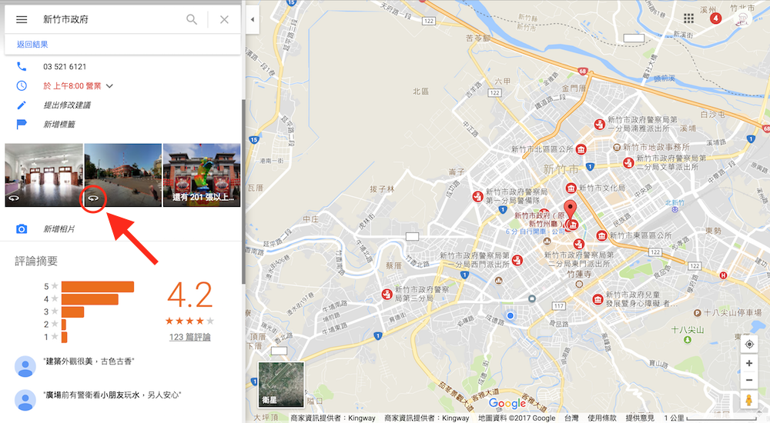Switch to 衛星 satellite view thumbnail
Screen dimensions: 770x423
tap(281, 385)
